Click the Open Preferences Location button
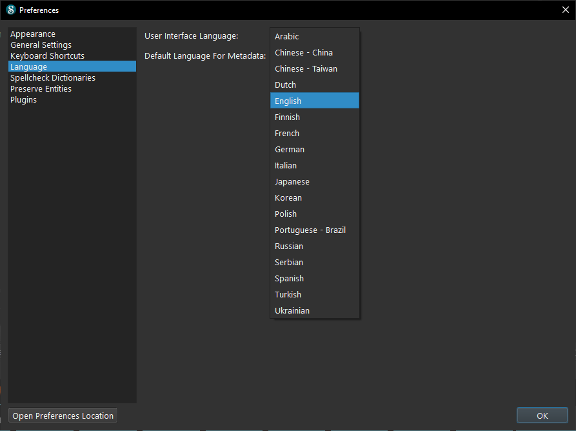Screen dimensions: 576x431 click(63, 416)
